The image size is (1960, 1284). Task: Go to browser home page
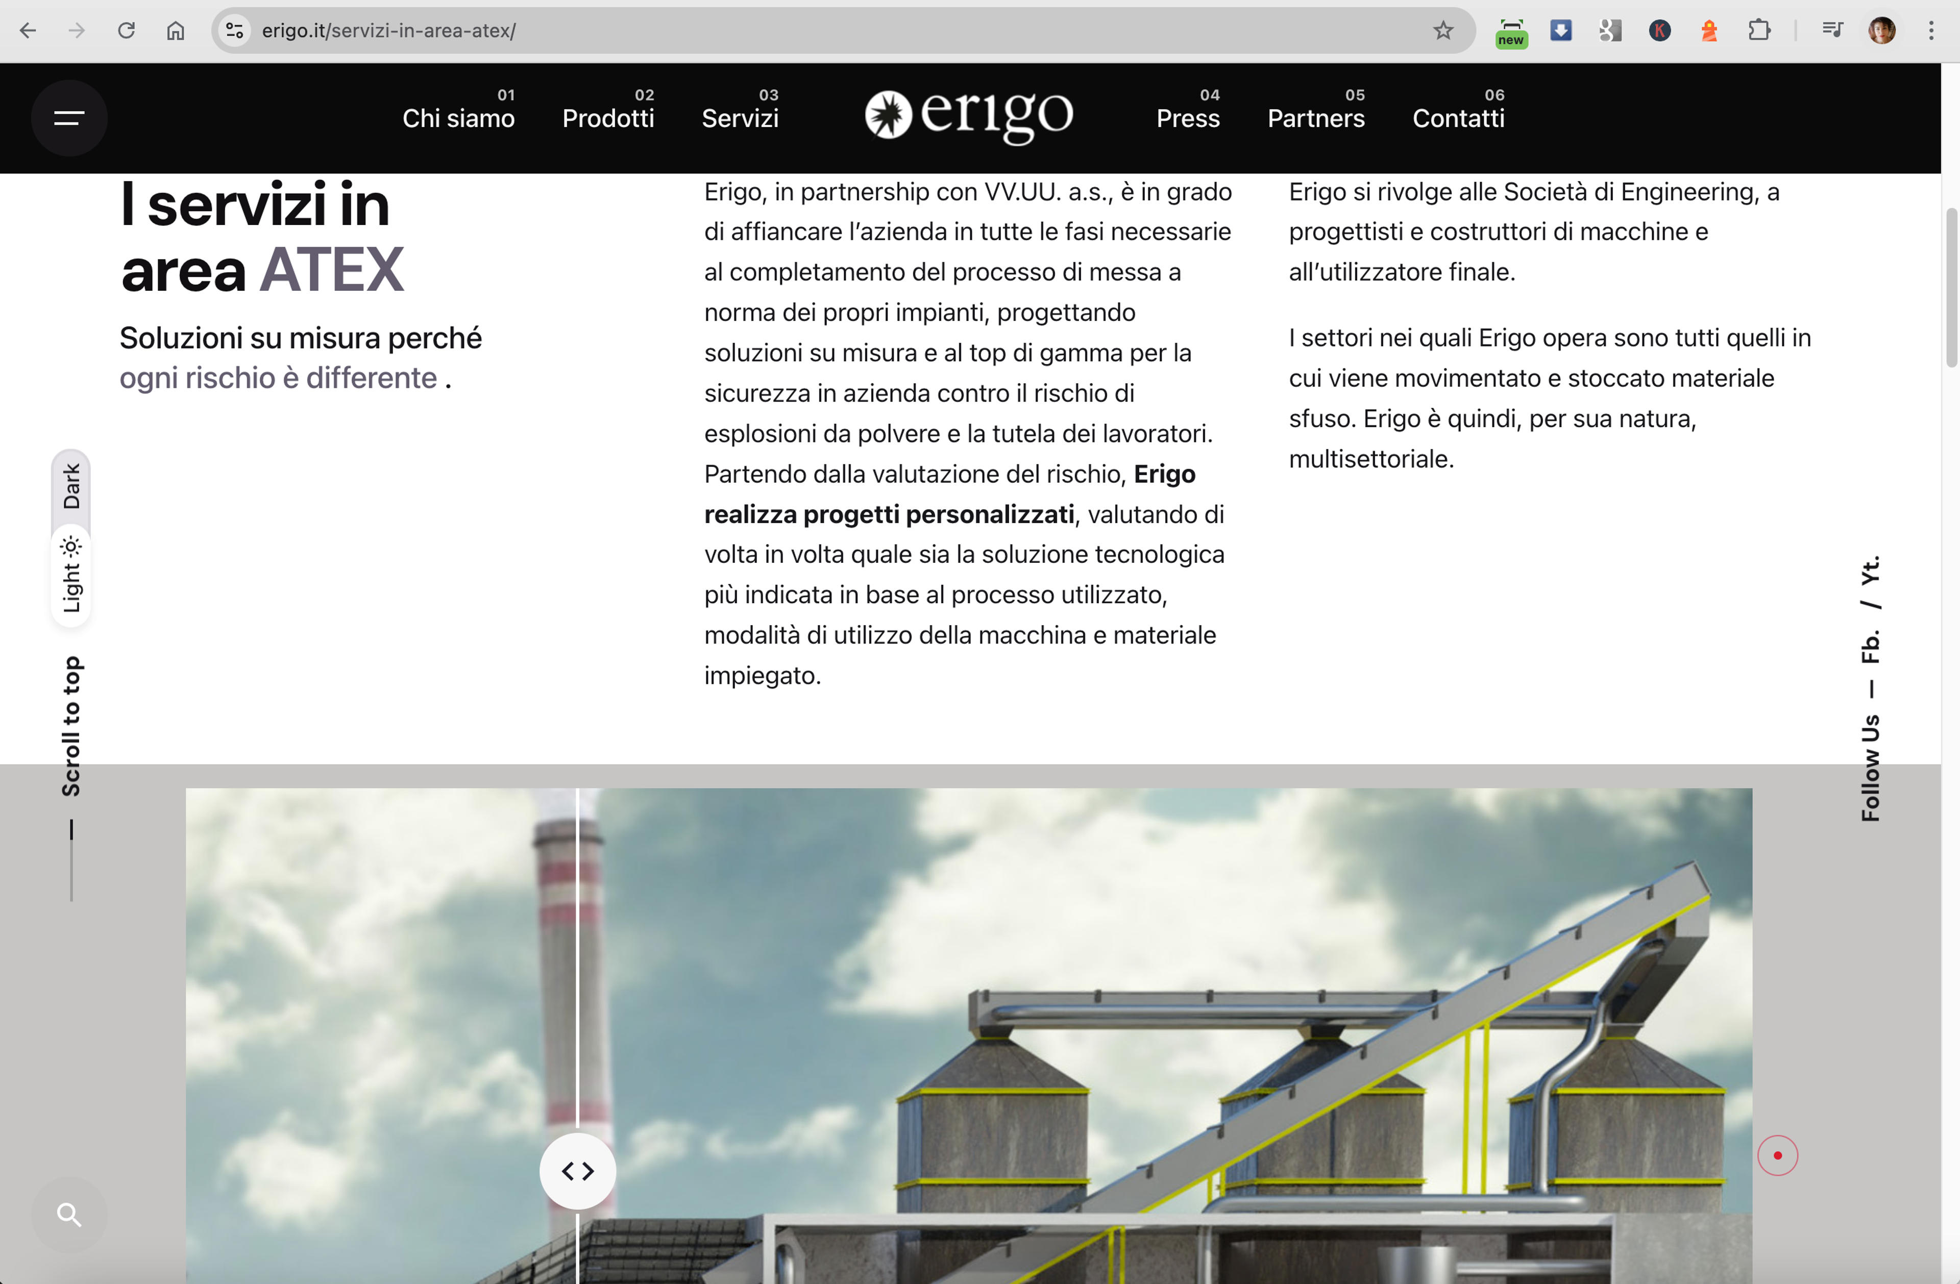176,31
